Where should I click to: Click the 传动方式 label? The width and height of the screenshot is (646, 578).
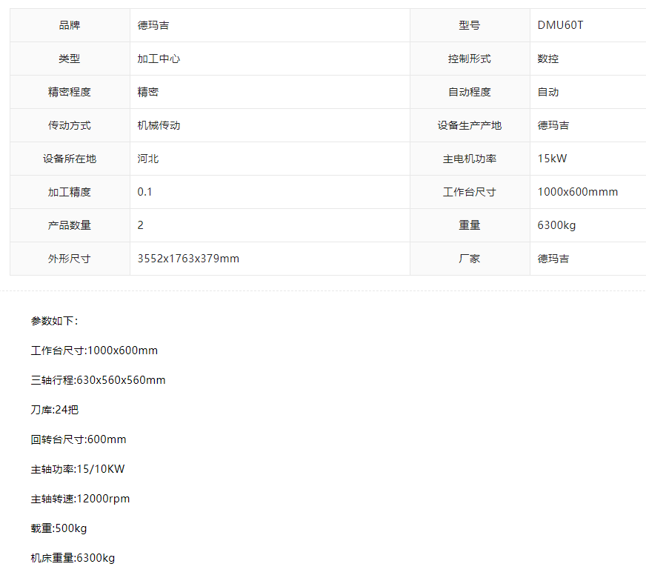click(x=70, y=125)
